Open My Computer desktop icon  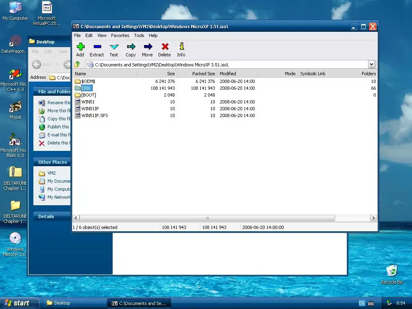pyautogui.click(x=15, y=10)
